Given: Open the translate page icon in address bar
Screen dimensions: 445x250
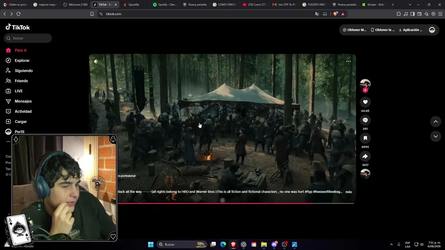Looking at the screenshot, I should click(x=317, y=14).
